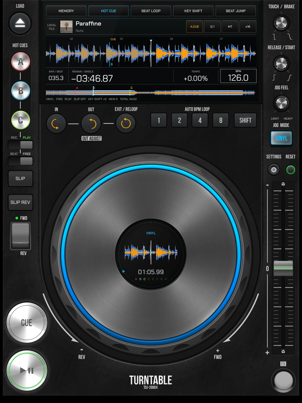Toggle the FWD / REV direction switch

point(21,236)
